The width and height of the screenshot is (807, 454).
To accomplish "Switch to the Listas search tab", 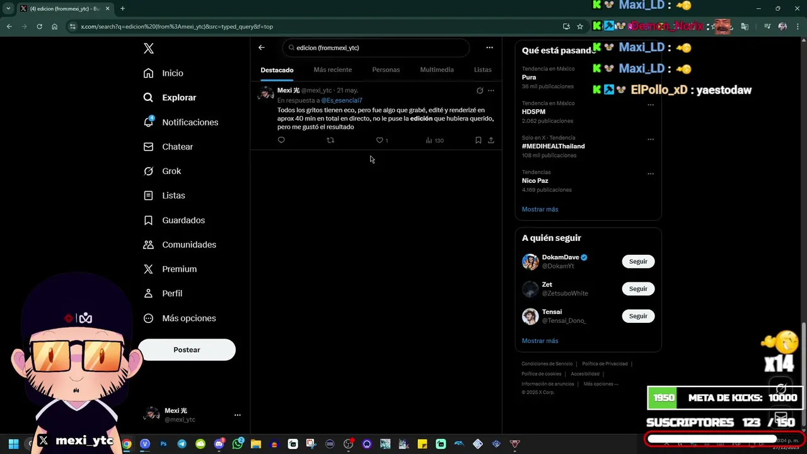I will [483, 70].
